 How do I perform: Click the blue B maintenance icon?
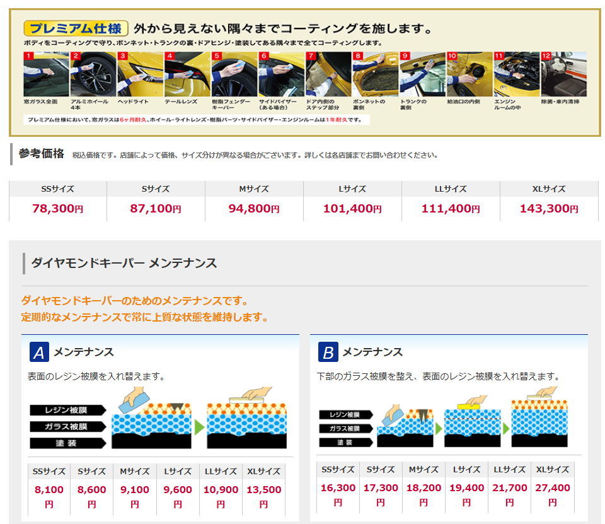point(328,352)
